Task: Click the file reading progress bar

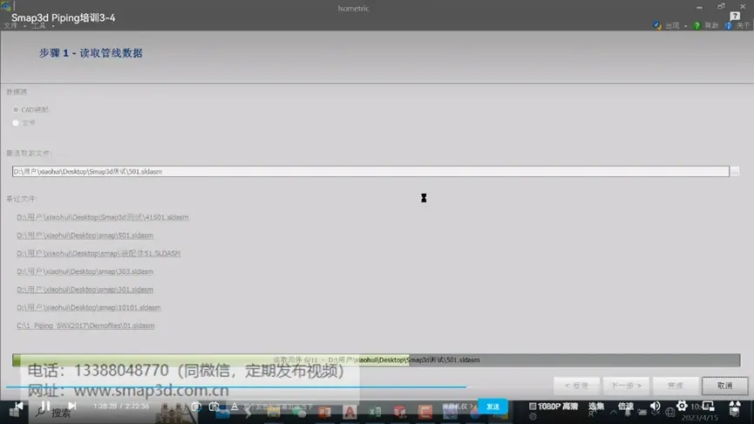Action: 376,360
